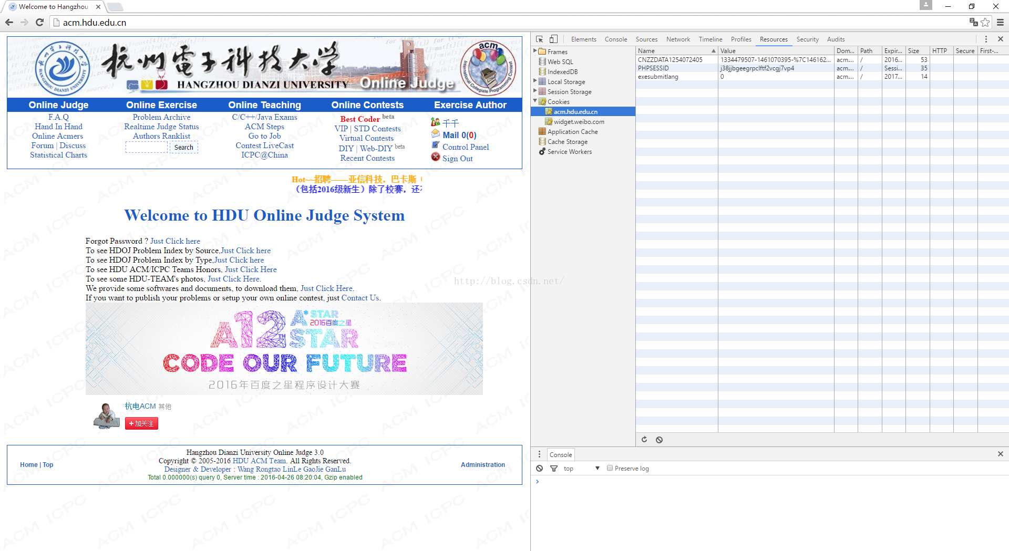Click the ACM ICPC balloon logo
The height and width of the screenshot is (551, 1009).
click(x=488, y=69)
